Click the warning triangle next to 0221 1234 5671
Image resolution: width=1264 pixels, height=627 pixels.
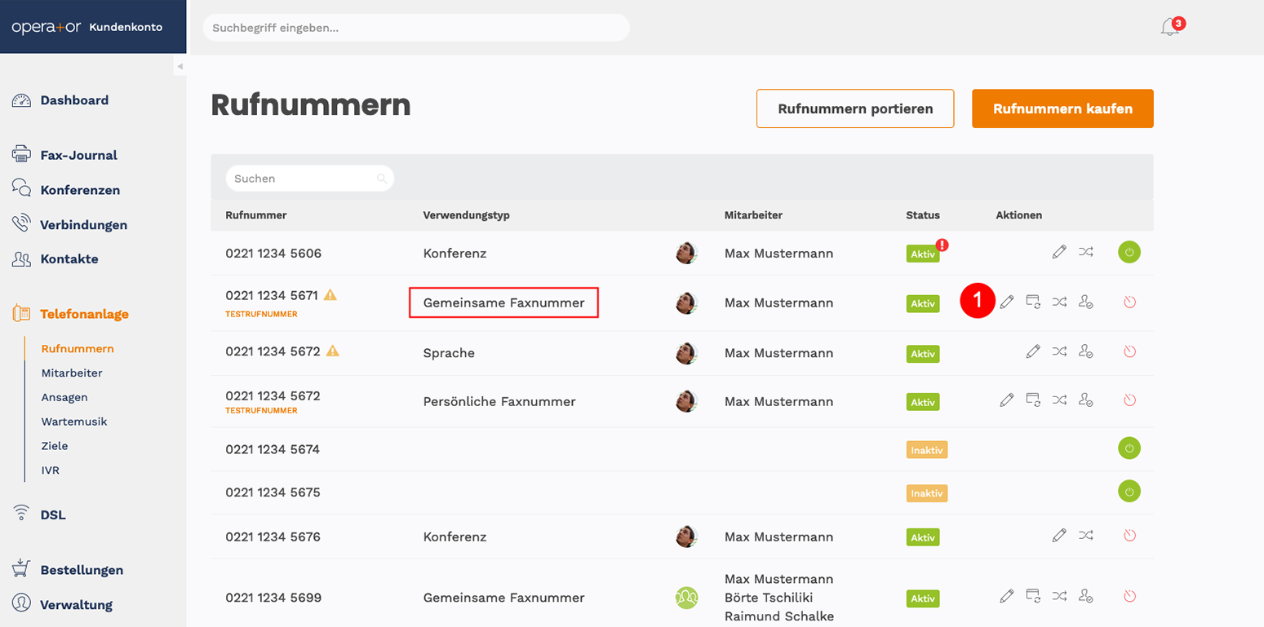point(330,295)
